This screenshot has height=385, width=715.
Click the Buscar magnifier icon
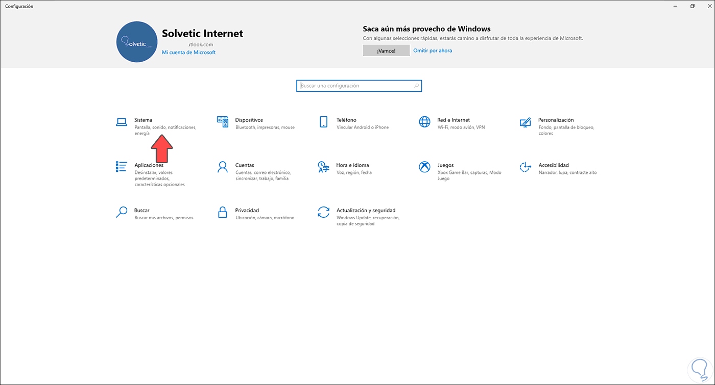tap(121, 212)
